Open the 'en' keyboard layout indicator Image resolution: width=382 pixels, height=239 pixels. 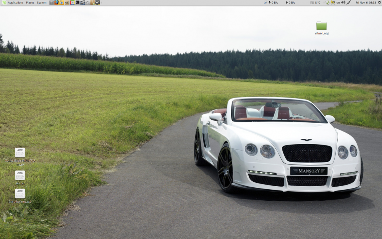[338, 3]
